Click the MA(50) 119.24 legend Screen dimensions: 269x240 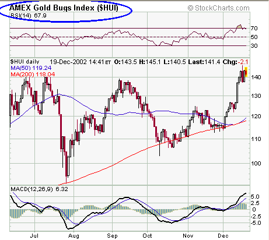click(x=31, y=68)
